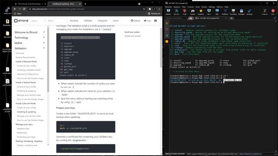Click the Session icon in MobaXterm toolbar

pyautogui.click(x=168, y=12)
